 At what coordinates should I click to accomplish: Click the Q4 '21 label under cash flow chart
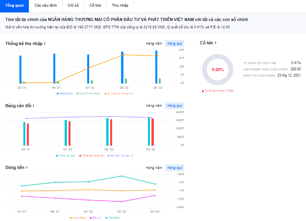(55, 211)
